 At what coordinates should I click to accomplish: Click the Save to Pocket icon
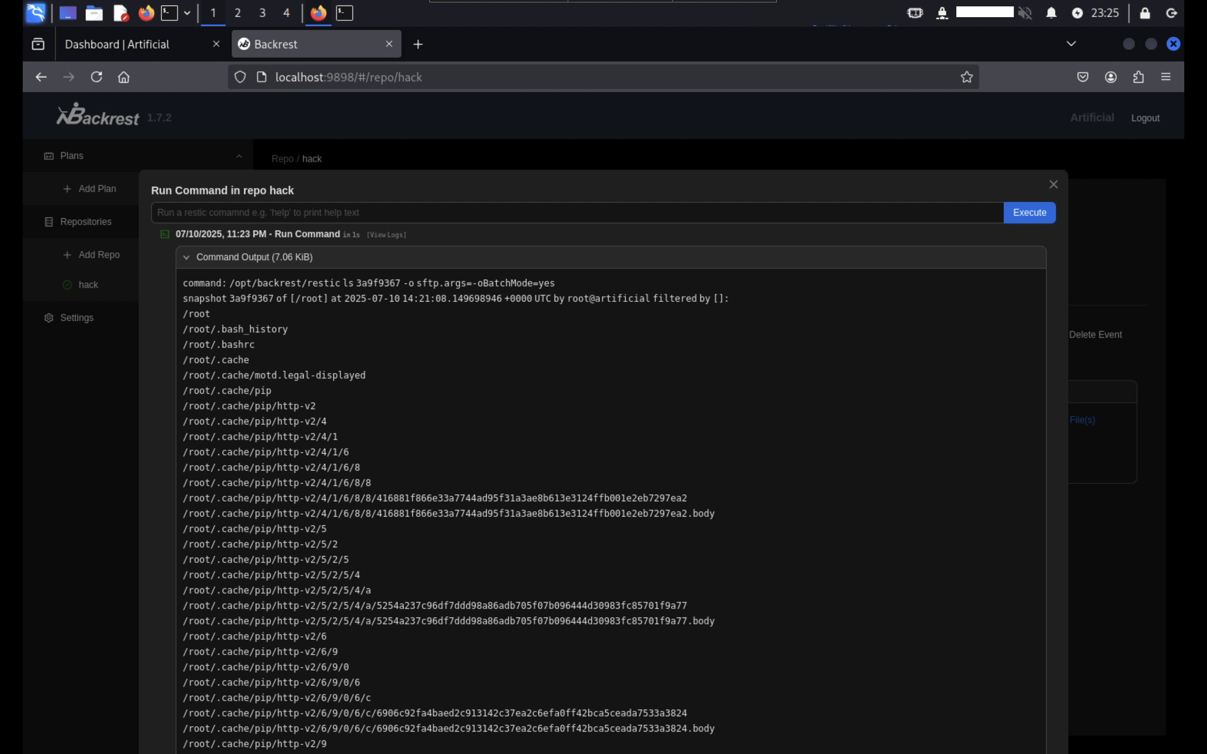[x=1083, y=77]
